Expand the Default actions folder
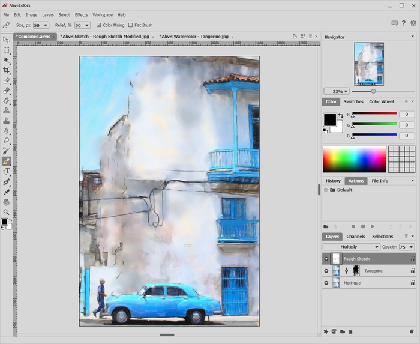The width and height of the screenshot is (420, 344). [x=326, y=190]
